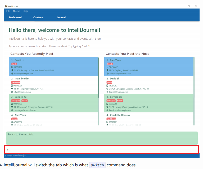Click David Li's phone icon in Recently Meet list
Screen dimensions: 203x169
tap(12, 67)
